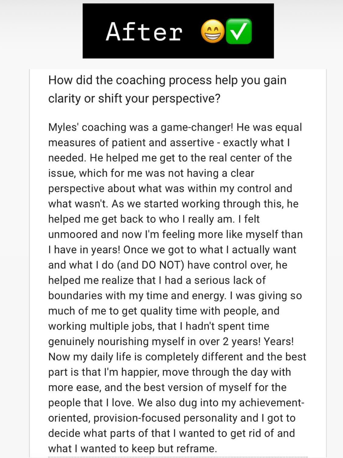Click the word "boundaries" in the answer
Screen dimensions: 343x458
point(75,296)
